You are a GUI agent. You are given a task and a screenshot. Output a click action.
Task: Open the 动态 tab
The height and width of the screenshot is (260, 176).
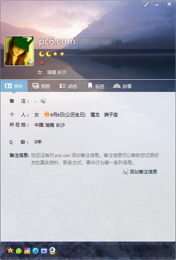[68, 86]
